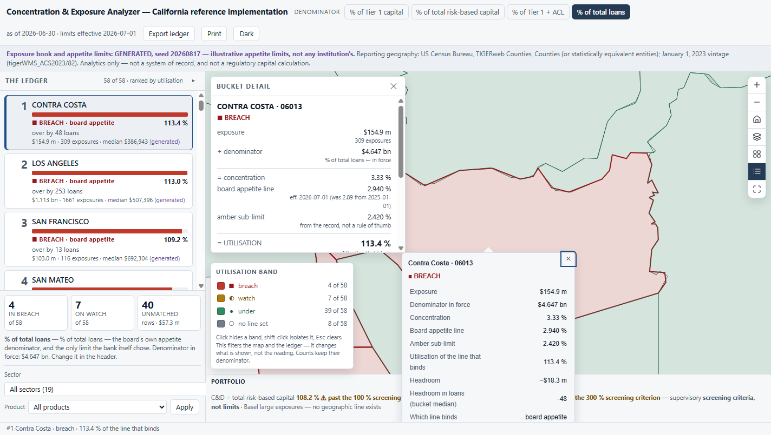Toggle the list icon on map toolbar
The width and height of the screenshot is (771, 435).
click(x=757, y=171)
